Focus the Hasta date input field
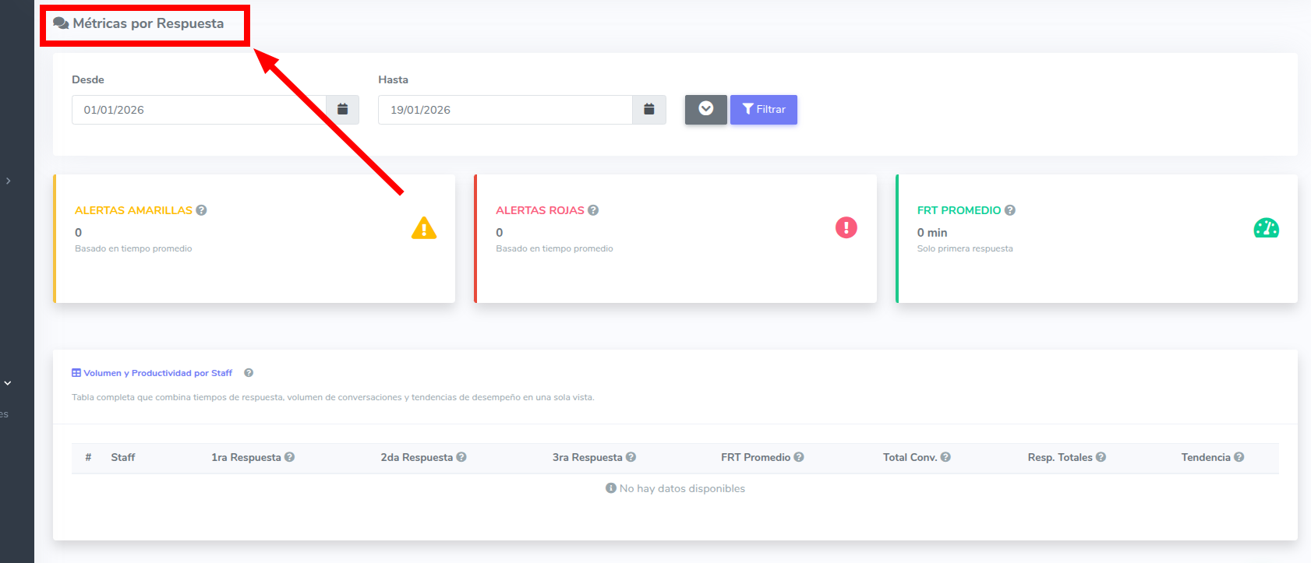 coord(504,110)
